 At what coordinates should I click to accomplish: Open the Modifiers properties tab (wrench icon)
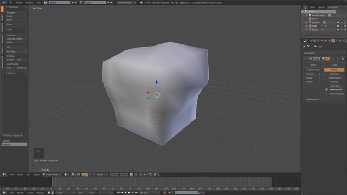pos(333,41)
